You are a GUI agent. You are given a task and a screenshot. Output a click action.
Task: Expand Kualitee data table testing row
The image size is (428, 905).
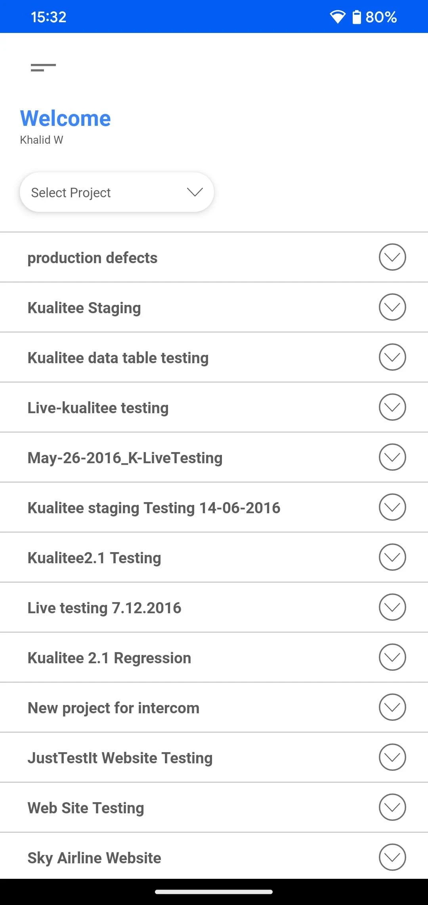(392, 357)
